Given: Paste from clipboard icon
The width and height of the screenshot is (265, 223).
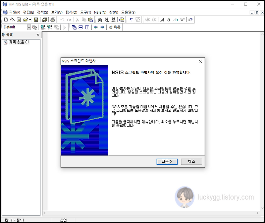Looking at the screenshot, I should [90, 20].
